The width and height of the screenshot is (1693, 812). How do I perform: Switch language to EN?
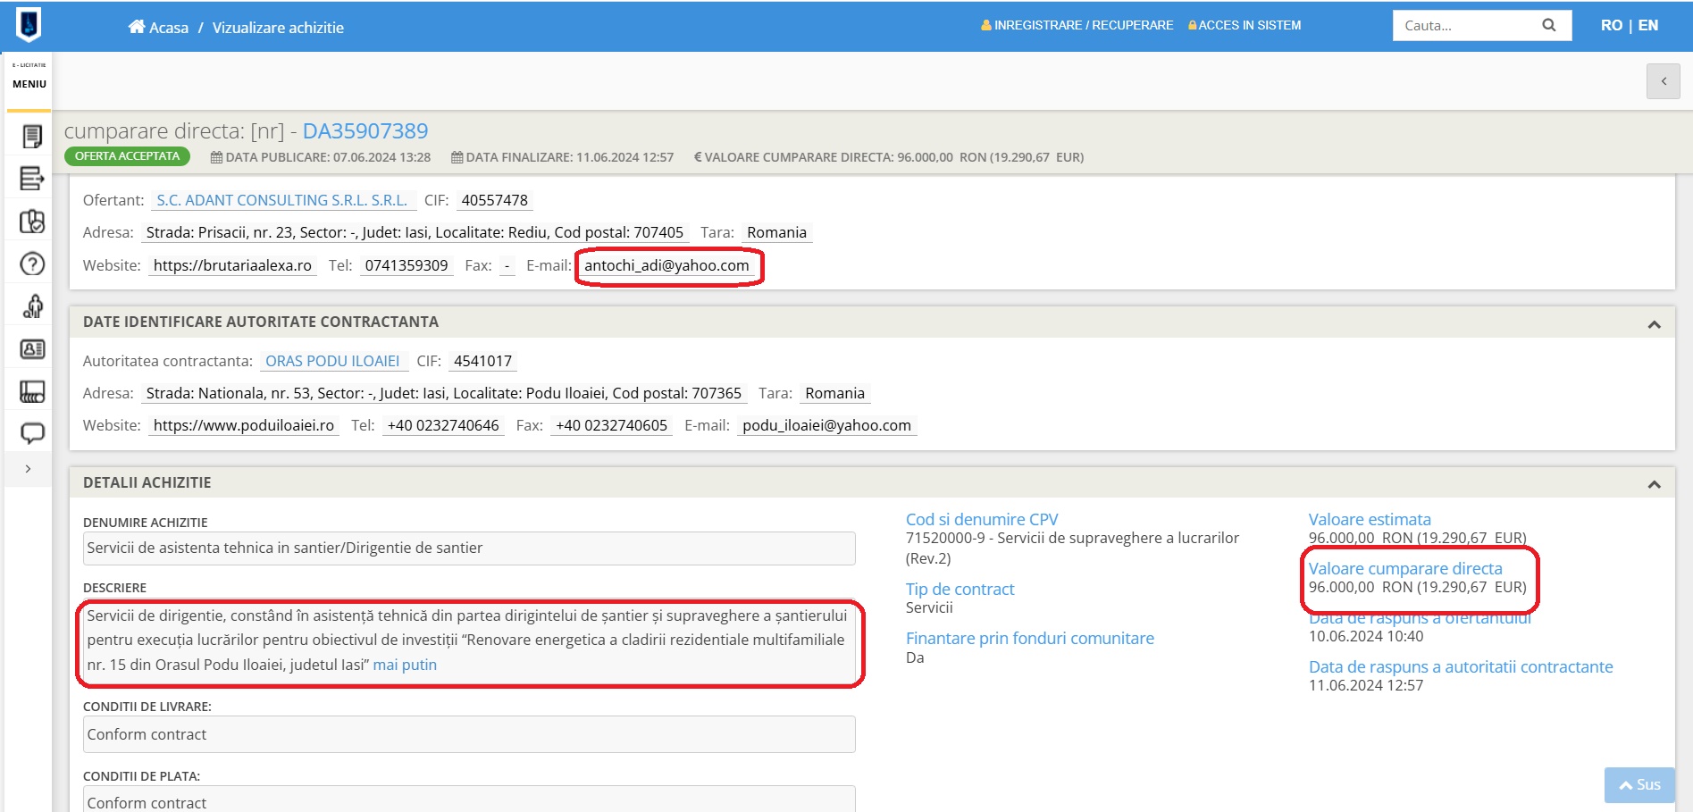pos(1648,26)
